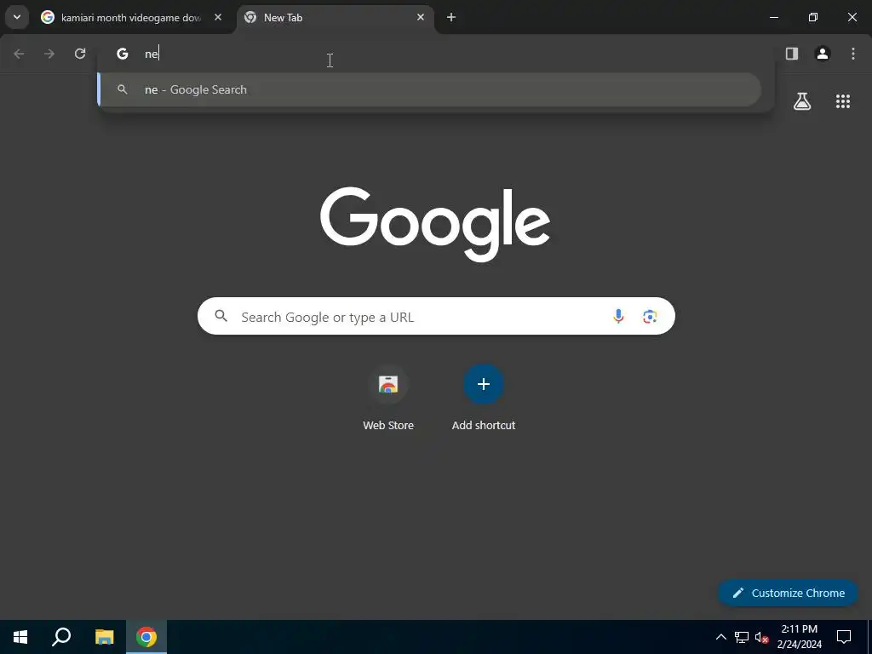Open the clock showing 2:11 PM
Viewport: 872px width, 654px height.
(x=799, y=637)
